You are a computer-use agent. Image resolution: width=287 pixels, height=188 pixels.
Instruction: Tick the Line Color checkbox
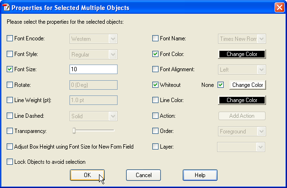pos(155,100)
